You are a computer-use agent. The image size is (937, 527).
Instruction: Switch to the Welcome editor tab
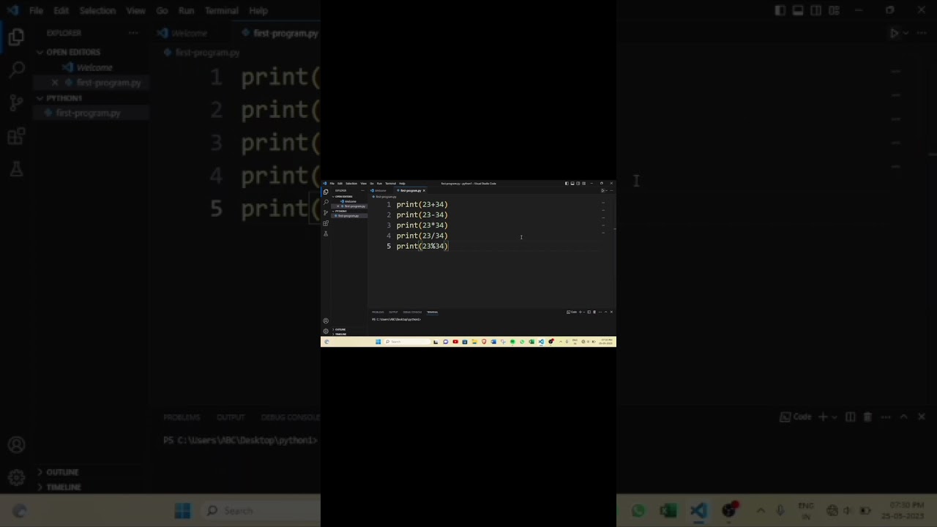(379, 190)
